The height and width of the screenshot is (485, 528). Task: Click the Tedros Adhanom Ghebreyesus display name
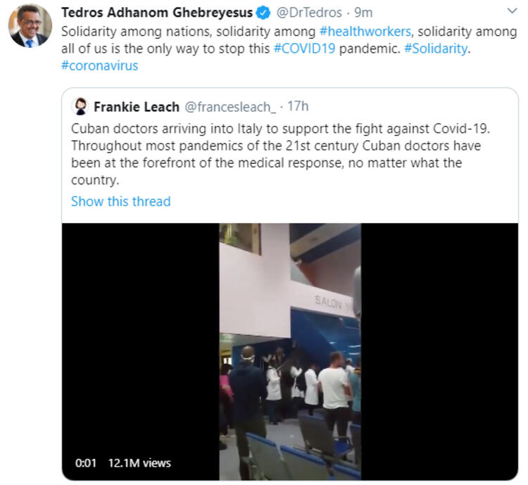(157, 13)
